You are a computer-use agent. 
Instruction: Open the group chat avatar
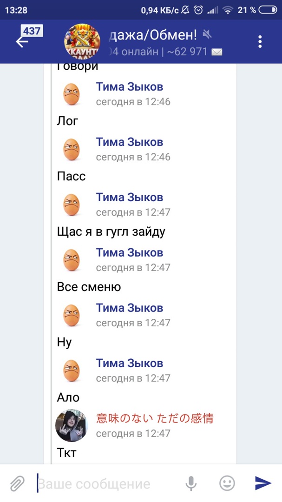(x=82, y=41)
